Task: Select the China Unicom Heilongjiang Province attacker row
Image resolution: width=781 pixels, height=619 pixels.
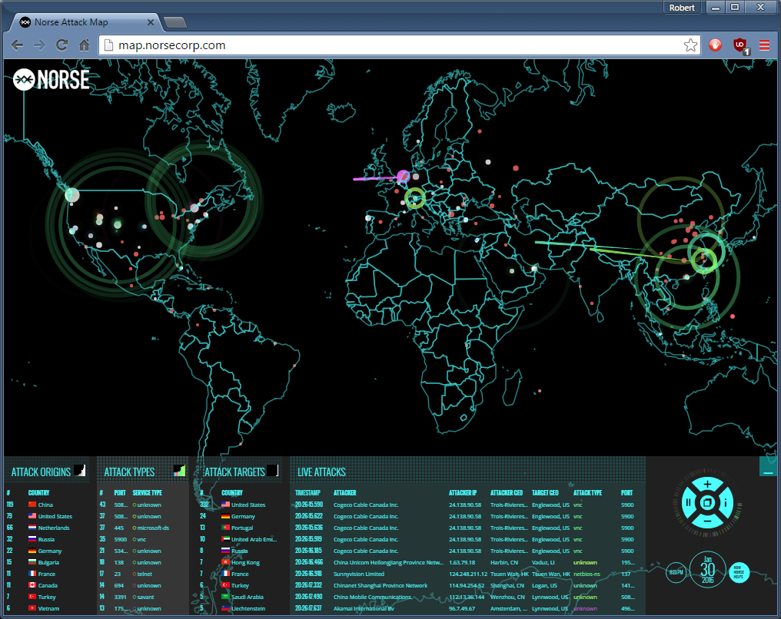Action: click(466, 562)
